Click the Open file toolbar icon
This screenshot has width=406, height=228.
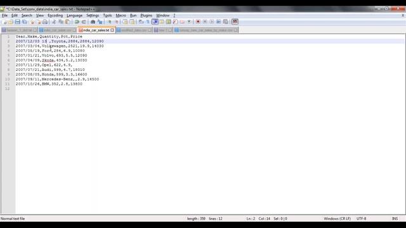(11, 22)
